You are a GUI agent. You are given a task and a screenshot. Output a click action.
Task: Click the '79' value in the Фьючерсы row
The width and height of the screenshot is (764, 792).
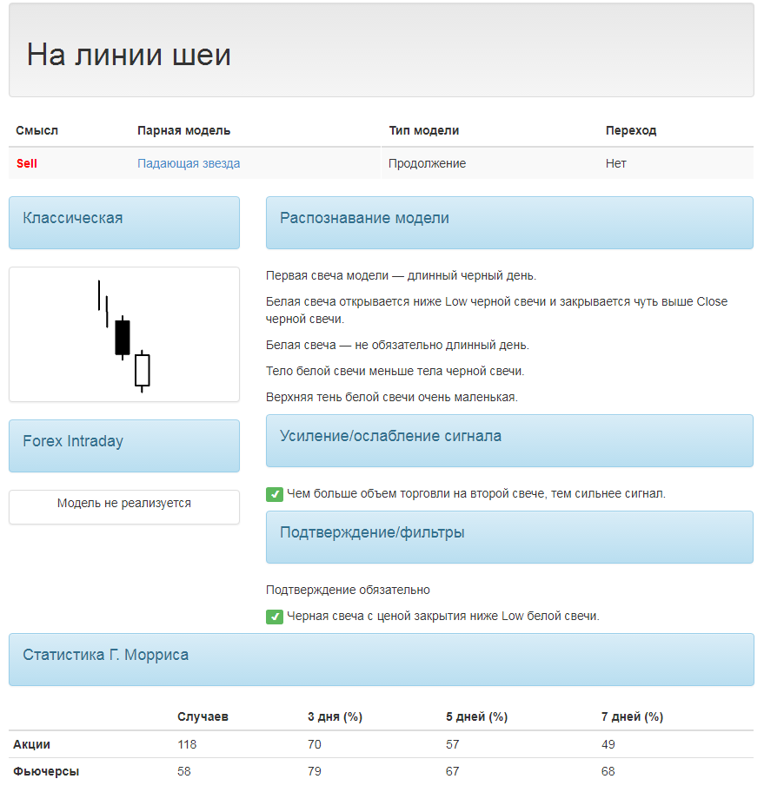315,771
